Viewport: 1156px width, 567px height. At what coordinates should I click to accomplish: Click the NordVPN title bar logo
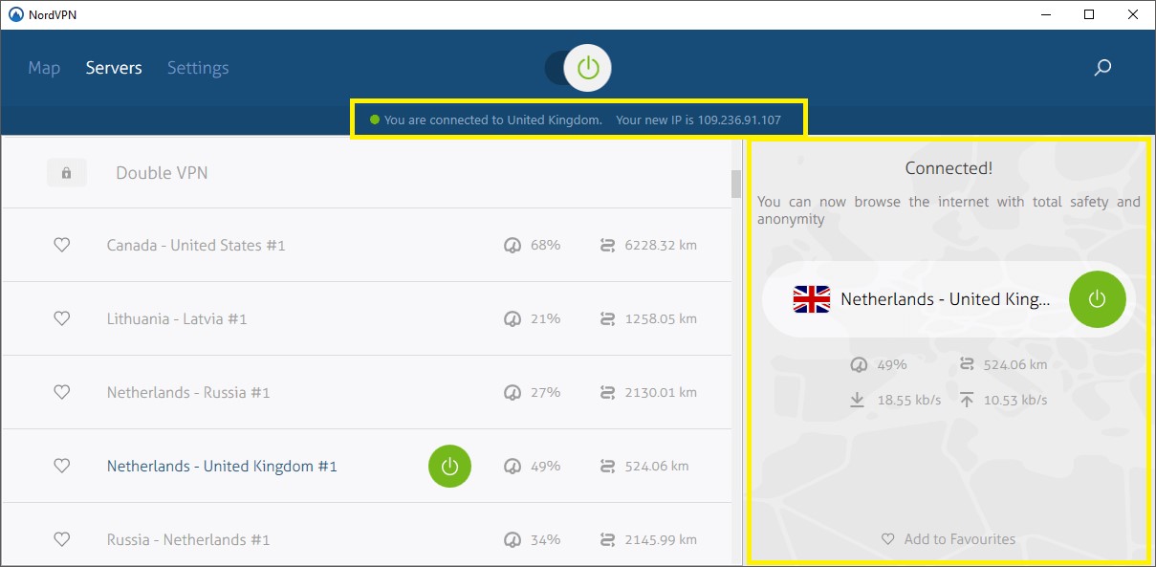click(x=15, y=14)
